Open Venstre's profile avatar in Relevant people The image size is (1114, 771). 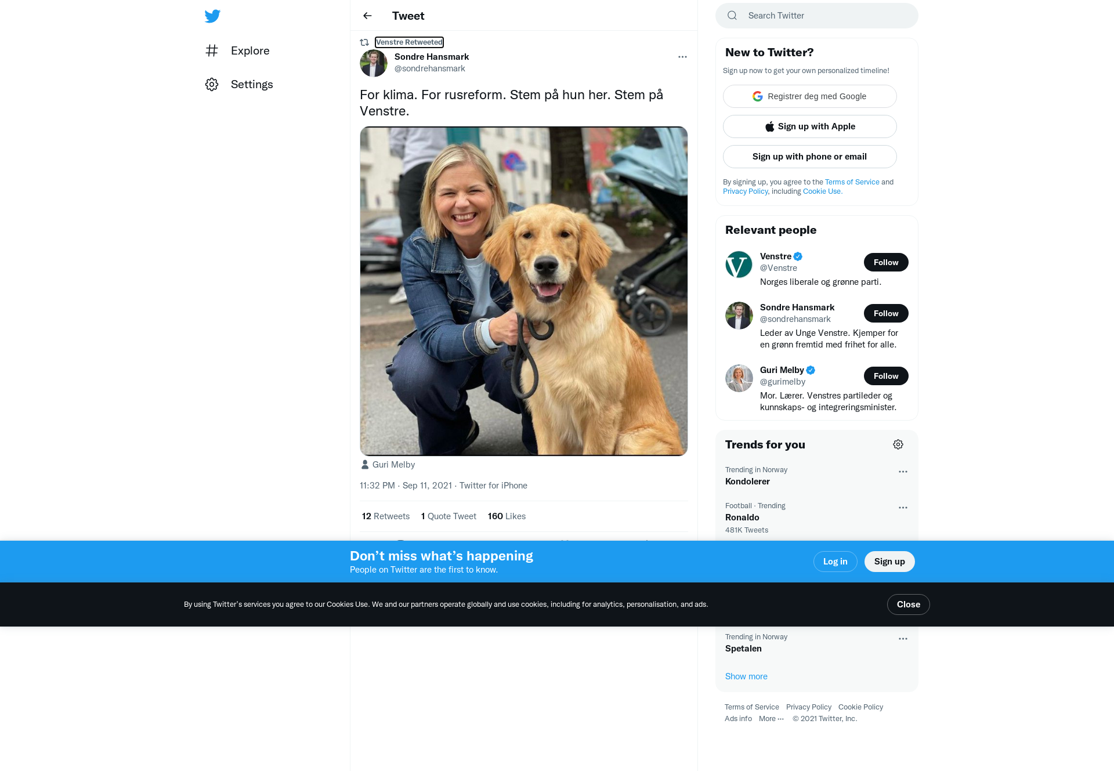point(739,265)
